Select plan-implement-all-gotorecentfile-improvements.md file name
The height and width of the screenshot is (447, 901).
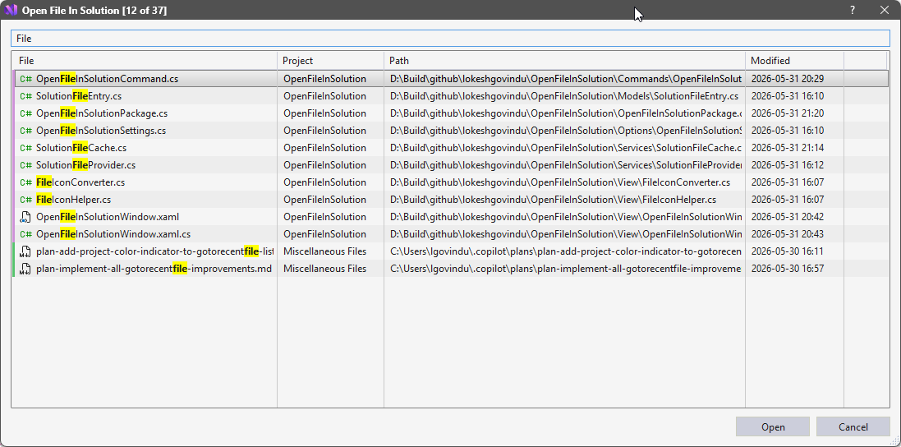(154, 269)
